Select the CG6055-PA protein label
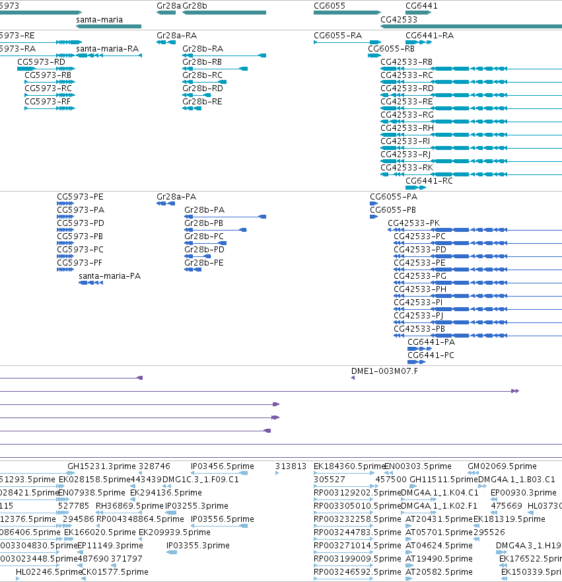Image resolution: width=562 pixels, height=582 pixels. [x=394, y=197]
